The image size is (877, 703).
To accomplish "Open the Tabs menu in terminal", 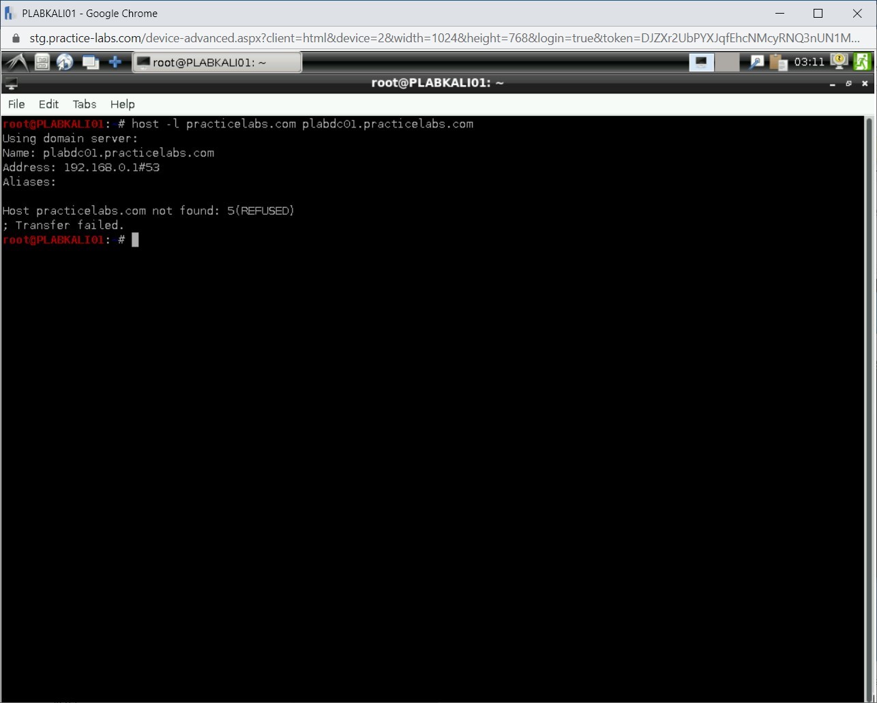I will point(85,104).
